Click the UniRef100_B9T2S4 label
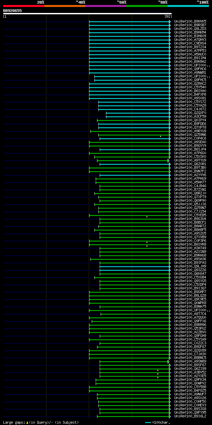Screen dimensions: 212x425 coord(190,47)
